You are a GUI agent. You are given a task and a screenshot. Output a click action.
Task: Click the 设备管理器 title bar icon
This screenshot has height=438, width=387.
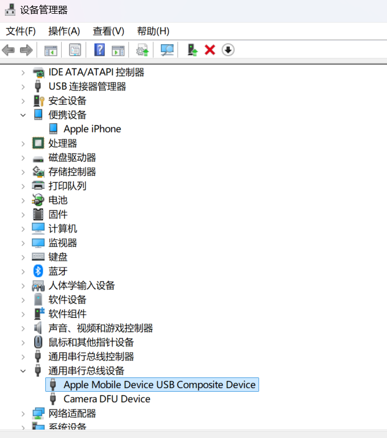[11, 10]
